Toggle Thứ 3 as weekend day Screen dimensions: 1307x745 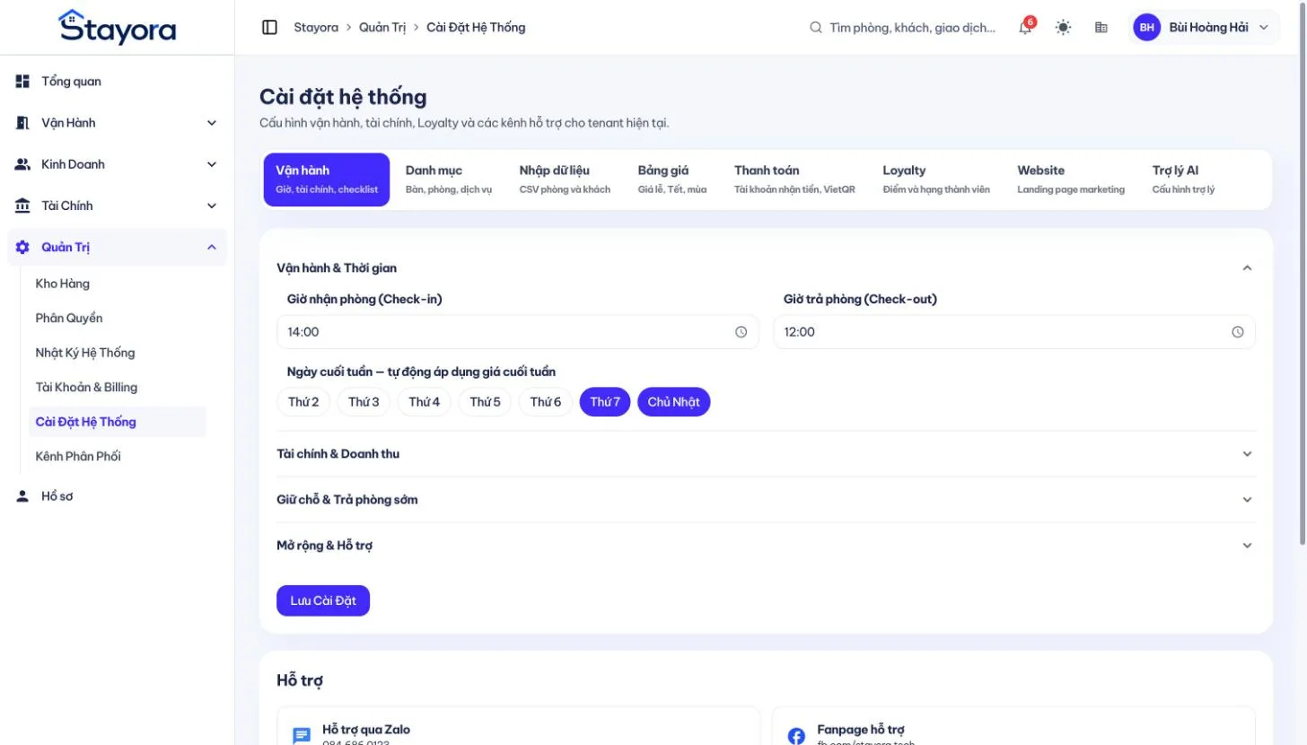[364, 402]
